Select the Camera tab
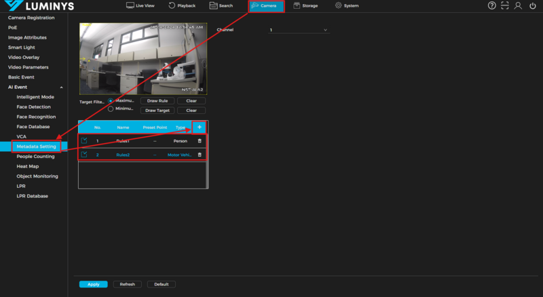The image size is (543, 297). pos(266,6)
